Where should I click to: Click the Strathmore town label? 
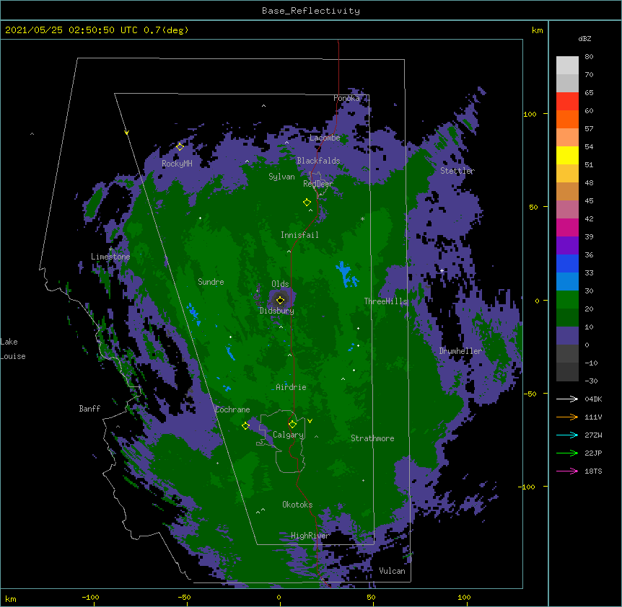[x=372, y=438]
